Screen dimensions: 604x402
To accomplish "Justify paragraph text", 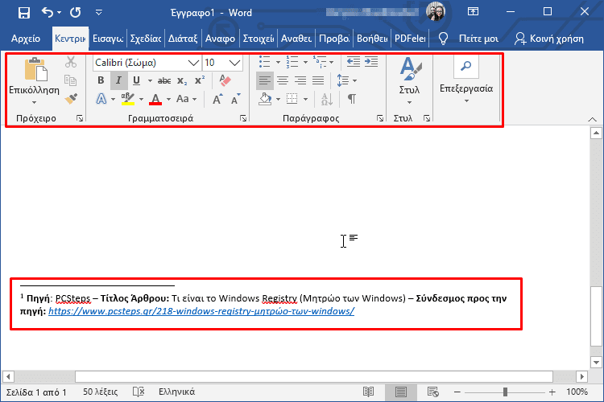I will (x=318, y=80).
